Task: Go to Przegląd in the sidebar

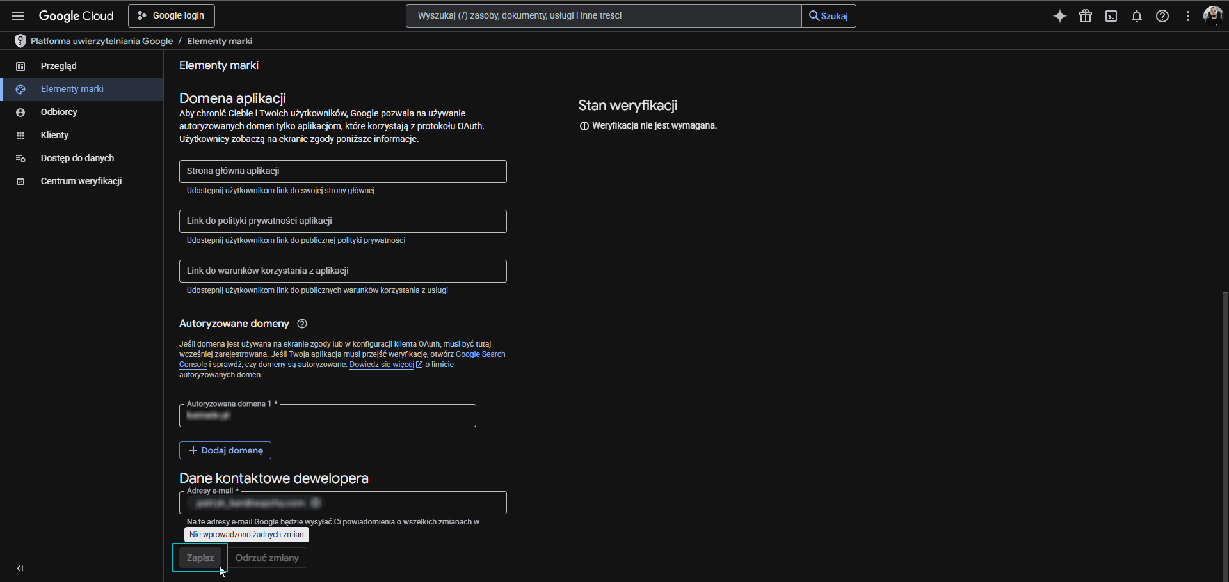Action: pos(58,66)
